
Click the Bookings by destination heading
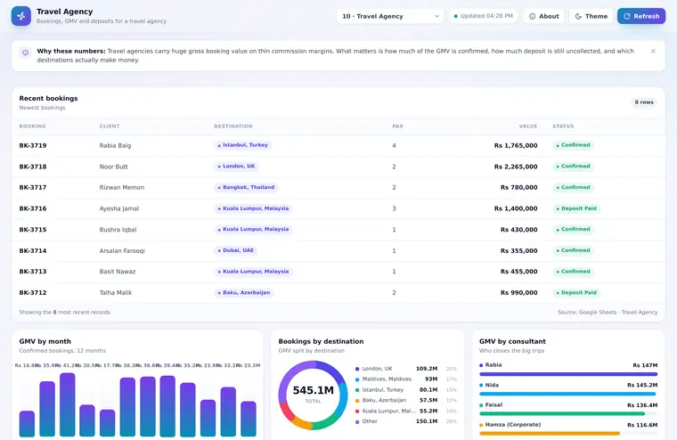(x=321, y=341)
